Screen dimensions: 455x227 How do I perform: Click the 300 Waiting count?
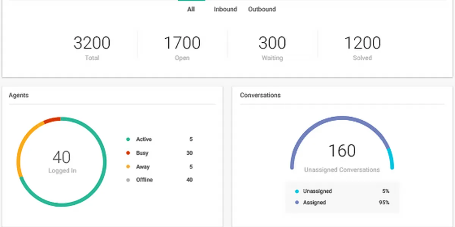click(272, 43)
